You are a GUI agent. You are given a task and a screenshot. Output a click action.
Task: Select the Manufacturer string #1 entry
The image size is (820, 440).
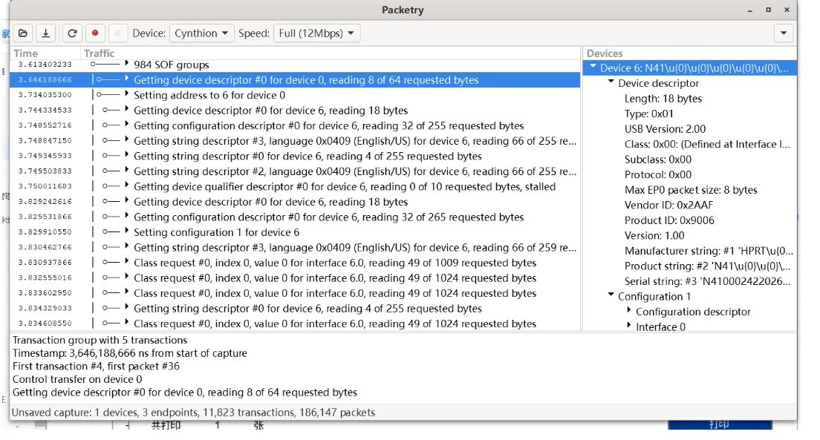tap(709, 250)
